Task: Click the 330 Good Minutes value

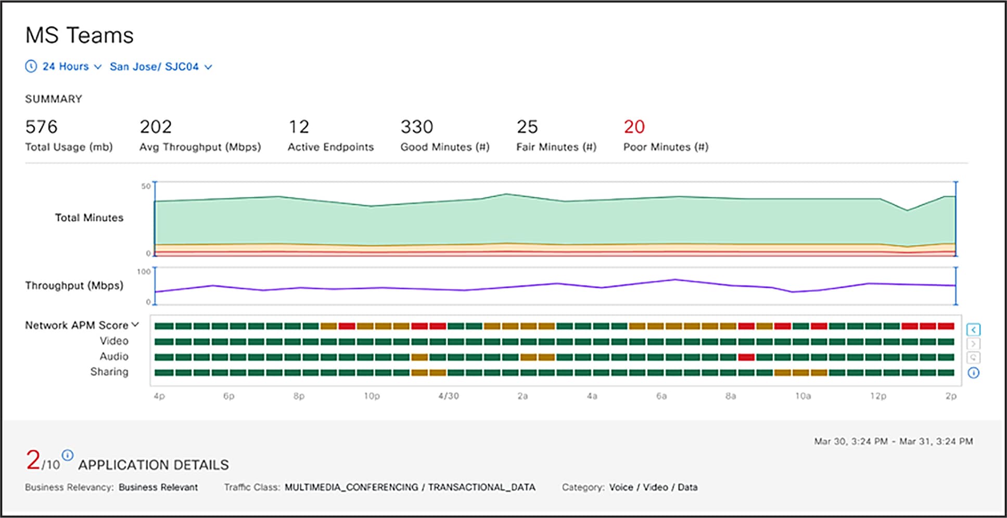Action: click(x=417, y=127)
